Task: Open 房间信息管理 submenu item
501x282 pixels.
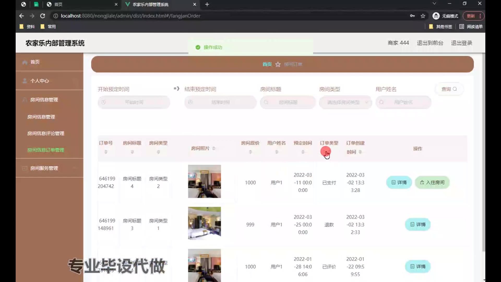Action: pos(41,117)
